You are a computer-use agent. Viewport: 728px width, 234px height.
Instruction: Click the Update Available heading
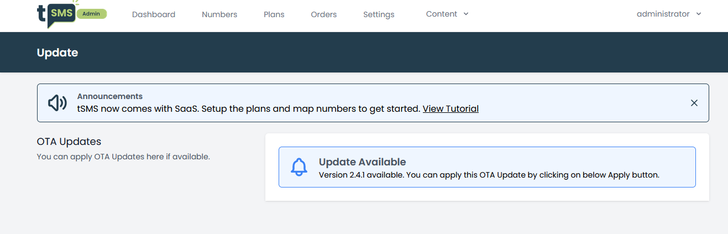pyautogui.click(x=363, y=162)
